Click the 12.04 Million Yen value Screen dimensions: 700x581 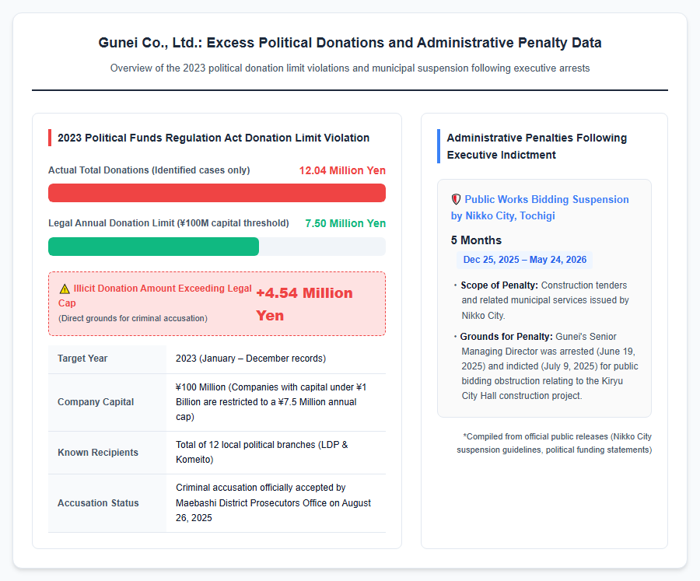[x=342, y=170]
